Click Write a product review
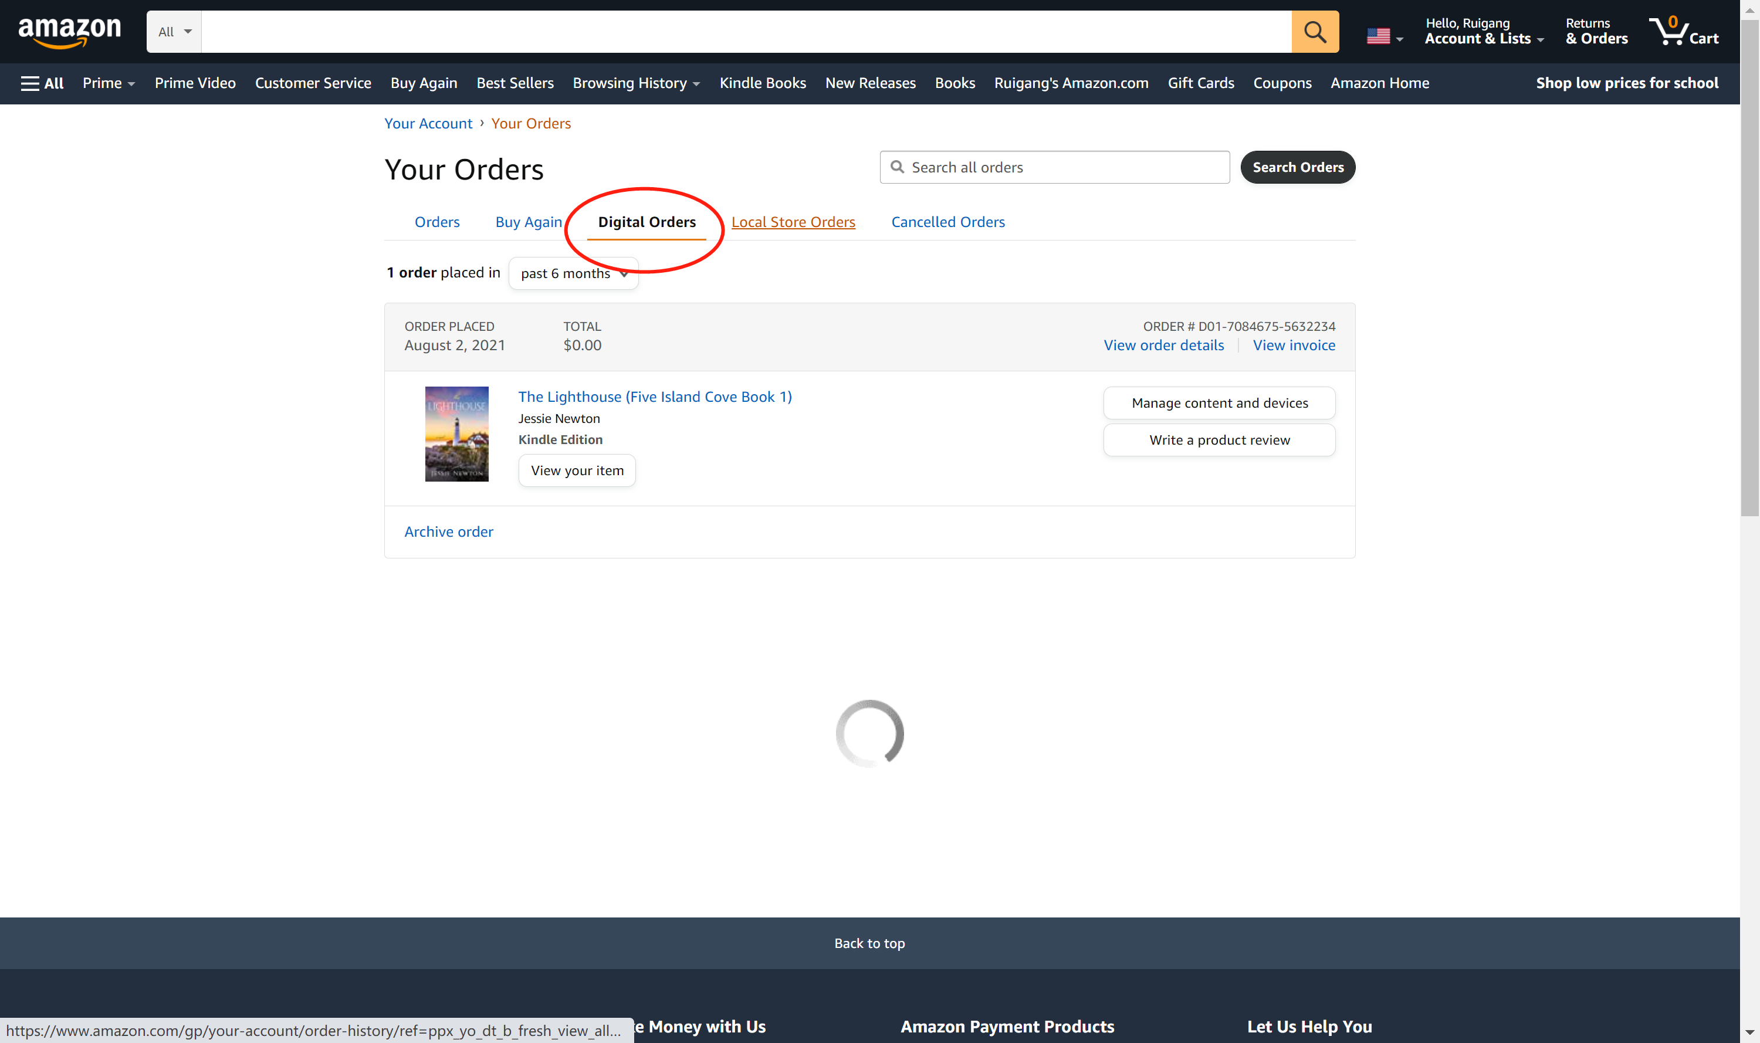This screenshot has width=1760, height=1043. click(x=1219, y=440)
